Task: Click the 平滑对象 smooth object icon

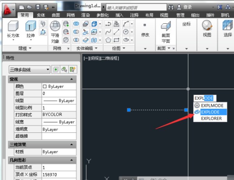Action: pos(55,26)
